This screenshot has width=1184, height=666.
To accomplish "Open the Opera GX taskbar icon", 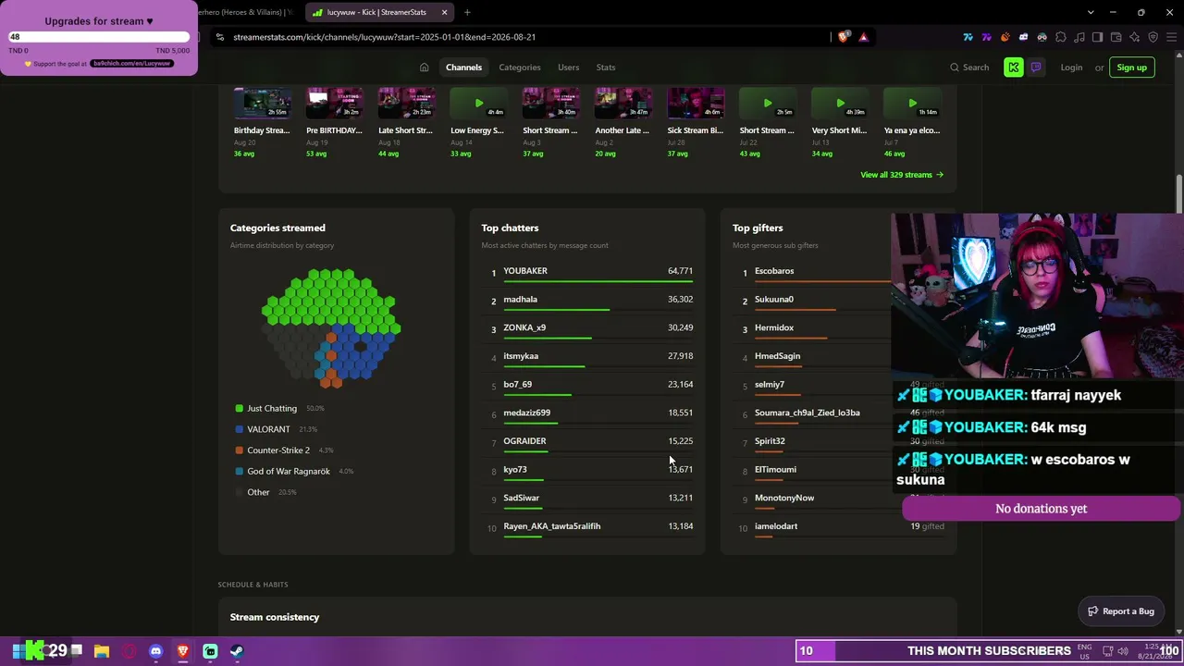I will 129,651.
